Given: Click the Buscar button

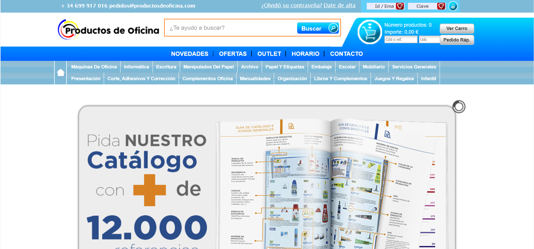Looking at the screenshot, I should (318, 28).
